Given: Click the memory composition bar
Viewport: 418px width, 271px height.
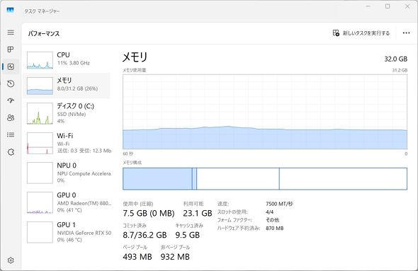Looking at the screenshot, I should [265, 178].
